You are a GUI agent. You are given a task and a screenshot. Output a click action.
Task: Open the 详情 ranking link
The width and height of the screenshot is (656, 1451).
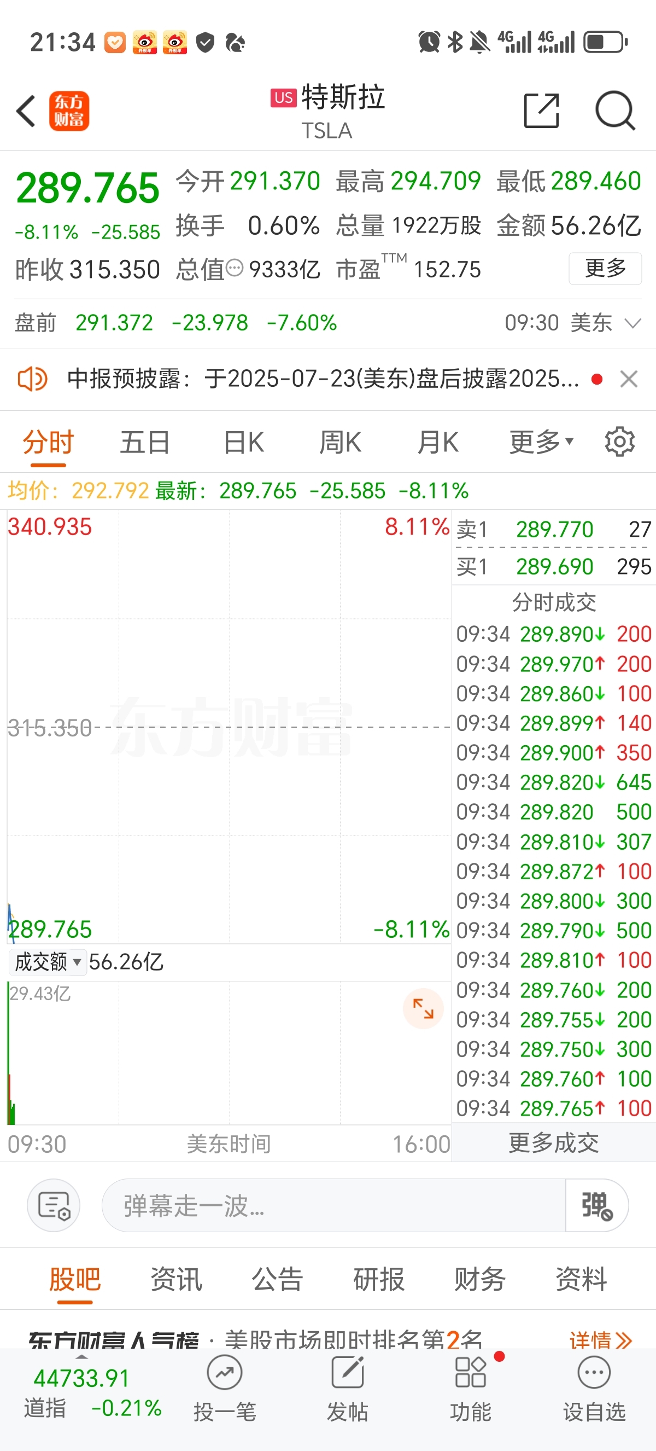(x=600, y=1339)
